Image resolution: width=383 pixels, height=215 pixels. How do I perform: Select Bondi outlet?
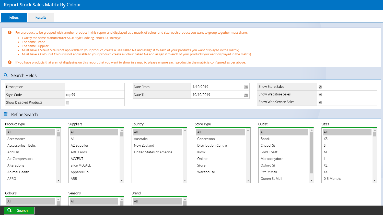coord(284,139)
